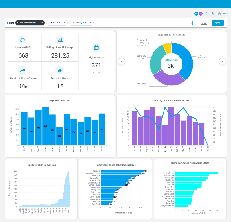Open the Home Name filter dropdown
Image resolution: width=231 pixels, height=222 pixels.
pyautogui.click(x=57, y=23)
